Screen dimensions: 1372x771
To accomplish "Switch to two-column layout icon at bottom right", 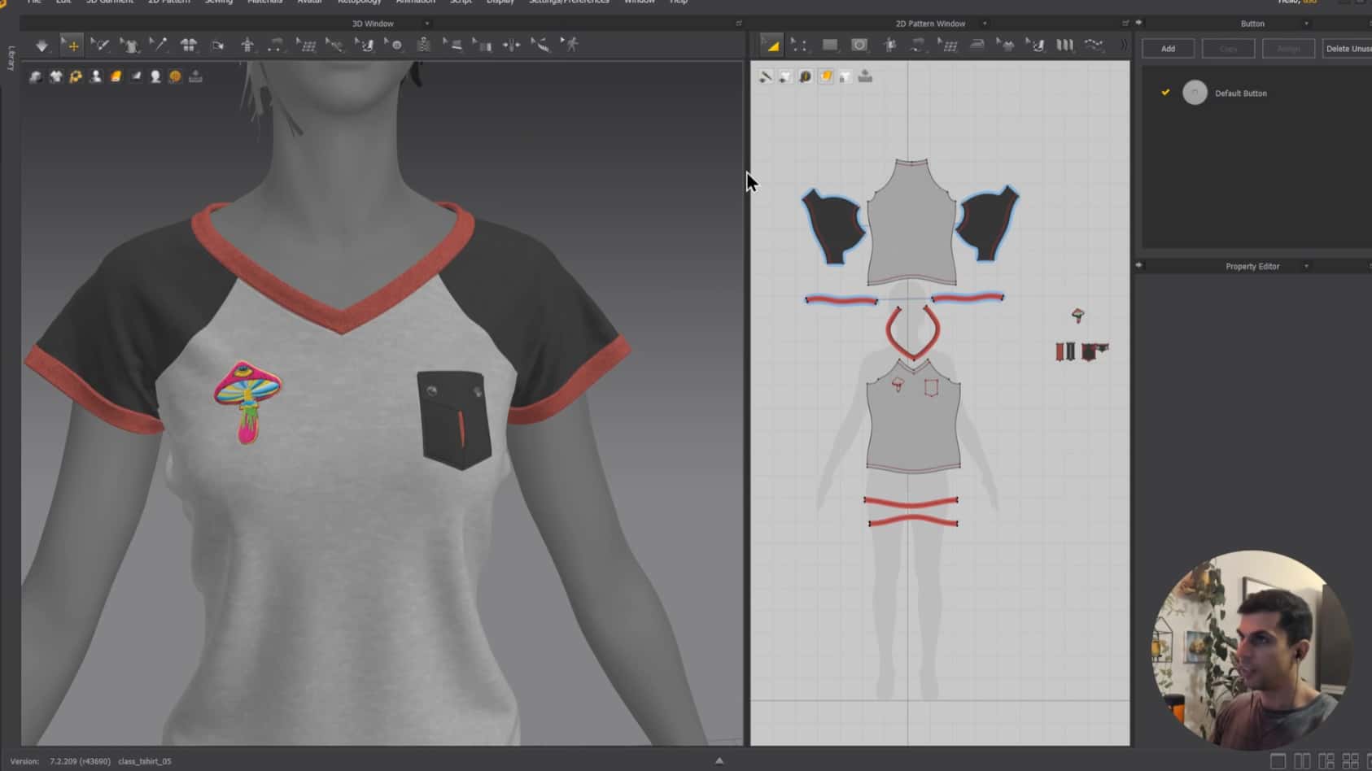I will click(1302, 761).
